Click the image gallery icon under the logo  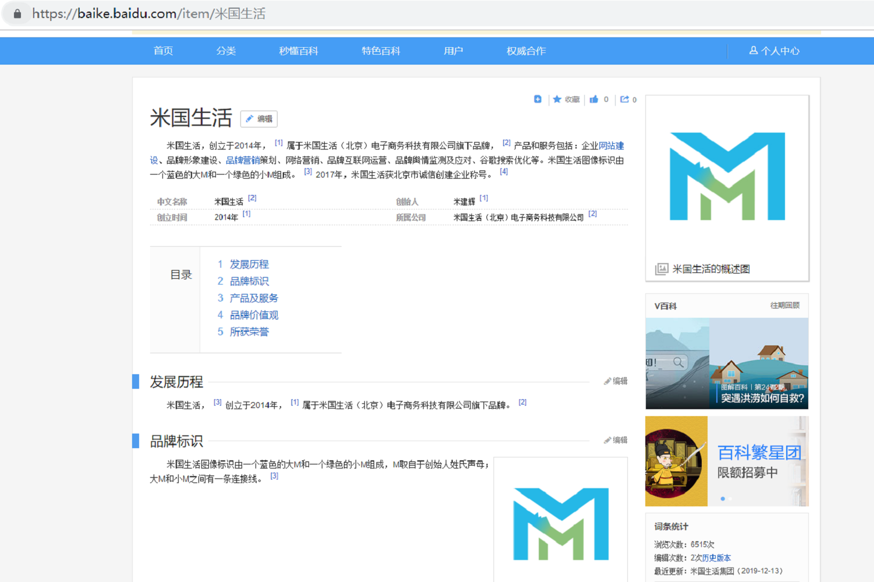(662, 269)
